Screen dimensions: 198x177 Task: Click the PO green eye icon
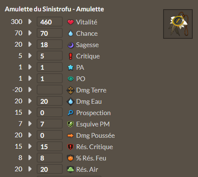point(71,79)
